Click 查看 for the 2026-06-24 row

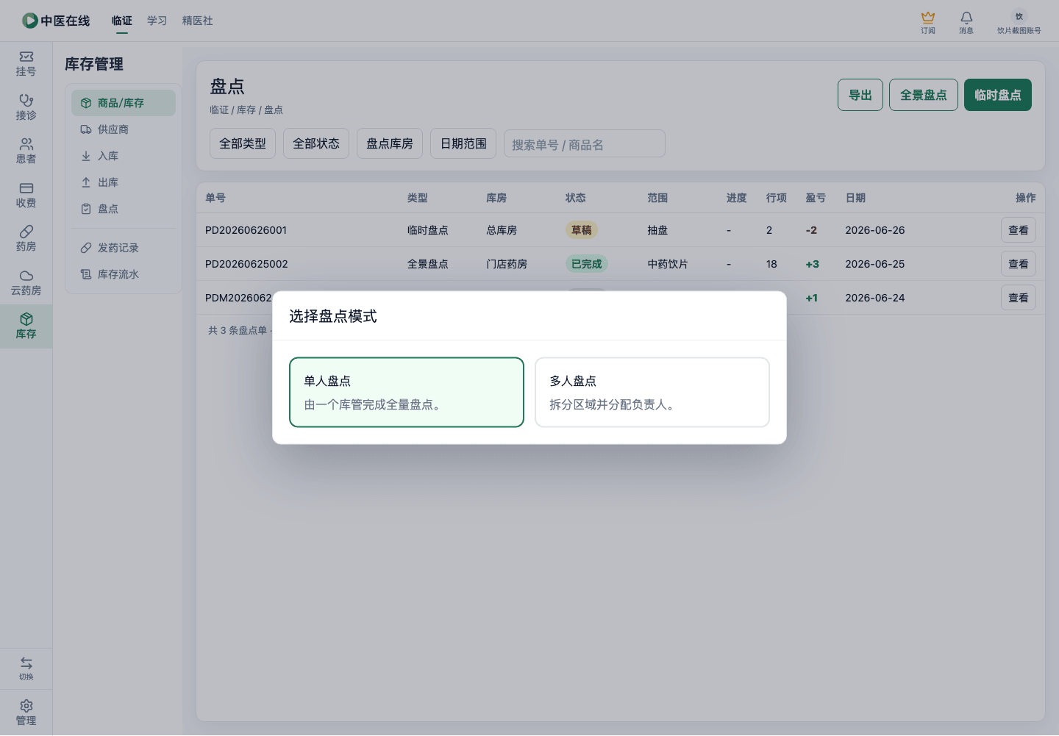pyautogui.click(x=1019, y=298)
